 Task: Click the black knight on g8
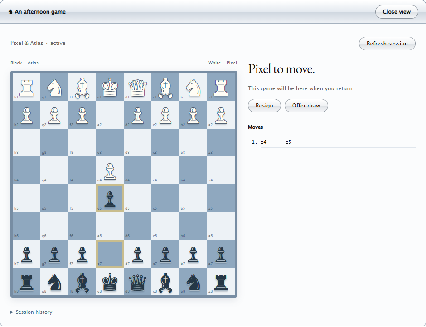[x=54, y=282]
